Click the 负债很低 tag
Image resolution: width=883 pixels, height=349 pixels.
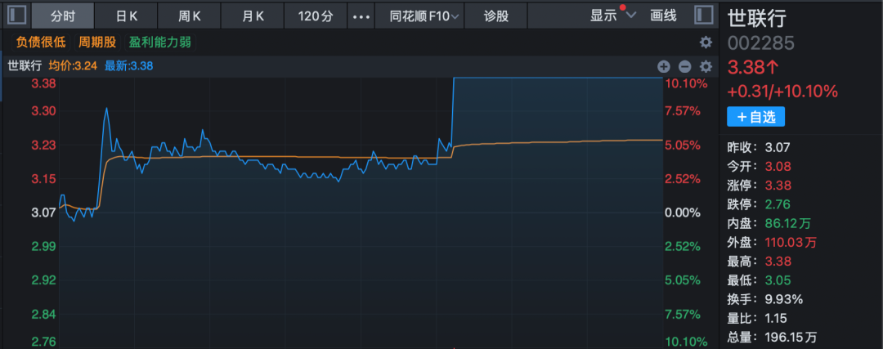point(41,43)
